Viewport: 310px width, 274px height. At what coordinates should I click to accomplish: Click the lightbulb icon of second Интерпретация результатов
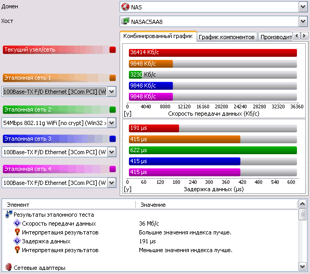[x=17, y=250]
